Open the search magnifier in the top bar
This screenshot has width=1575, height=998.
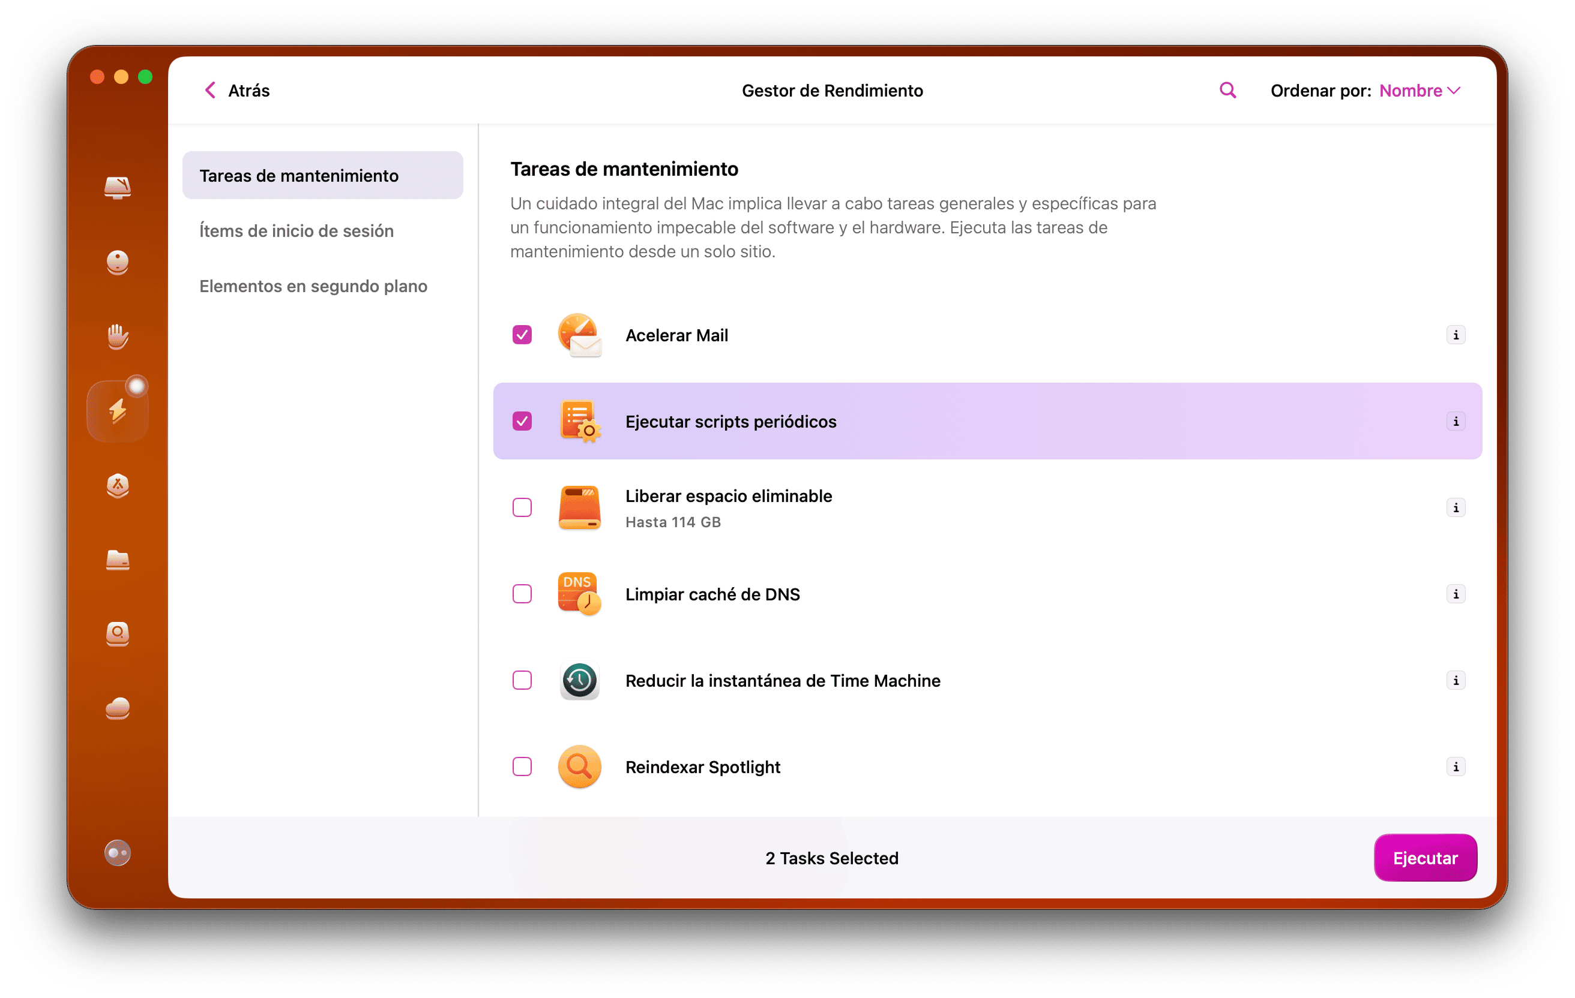[x=1227, y=90]
